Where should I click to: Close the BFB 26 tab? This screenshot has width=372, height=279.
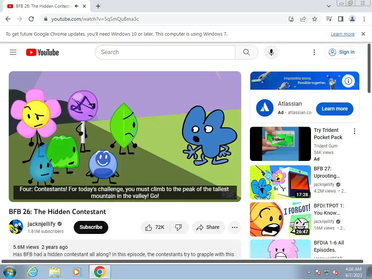84,6
